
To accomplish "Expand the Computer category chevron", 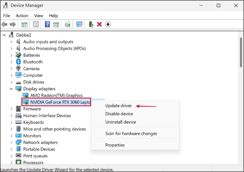I will click(11, 76).
